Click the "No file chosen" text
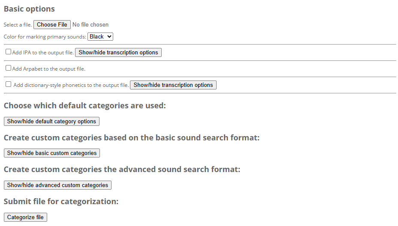Viewport: 398px width, 226px height. (x=90, y=25)
